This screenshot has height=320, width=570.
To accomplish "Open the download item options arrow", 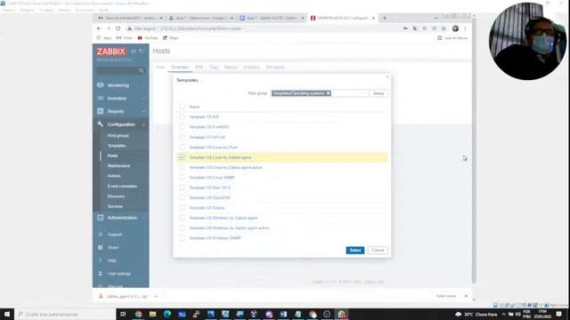I will [x=156, y=296].
